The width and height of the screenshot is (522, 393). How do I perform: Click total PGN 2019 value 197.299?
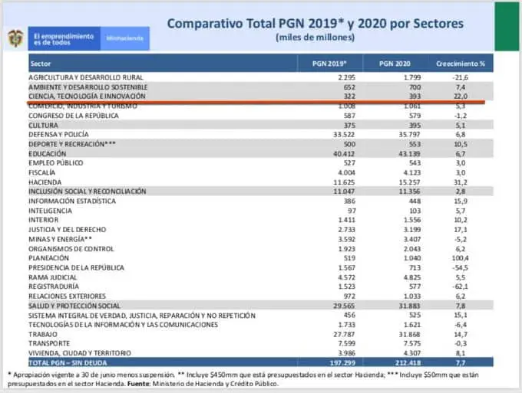[342, 363]
